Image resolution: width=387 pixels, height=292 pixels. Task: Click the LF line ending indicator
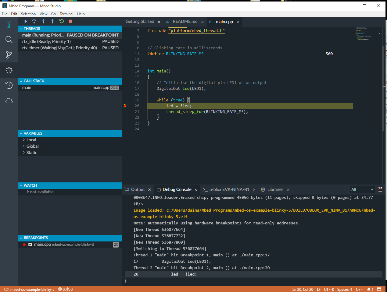click(319, 289)
